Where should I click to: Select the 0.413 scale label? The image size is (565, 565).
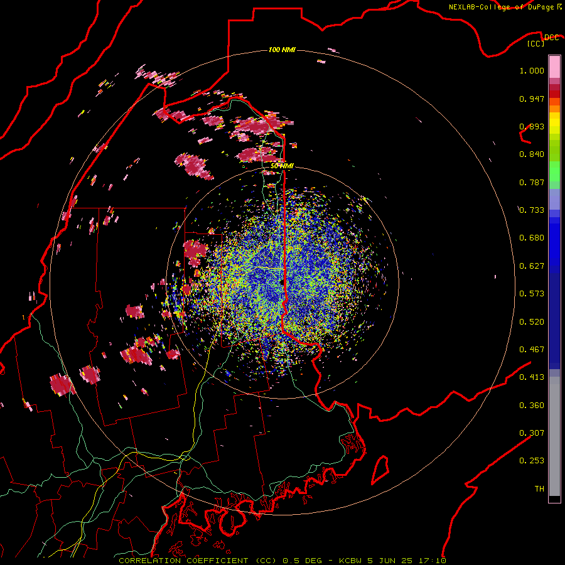click(532, 377)
